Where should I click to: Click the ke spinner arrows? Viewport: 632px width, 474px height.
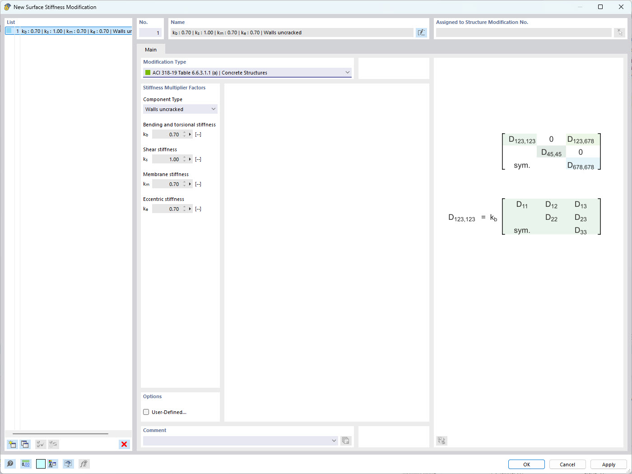(x=184, y=209)
